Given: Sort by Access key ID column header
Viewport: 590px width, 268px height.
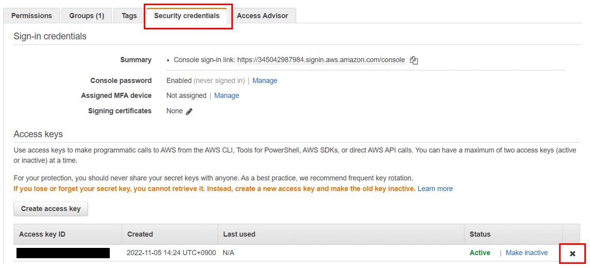Looking at the screenshot, I should (42, 234).
